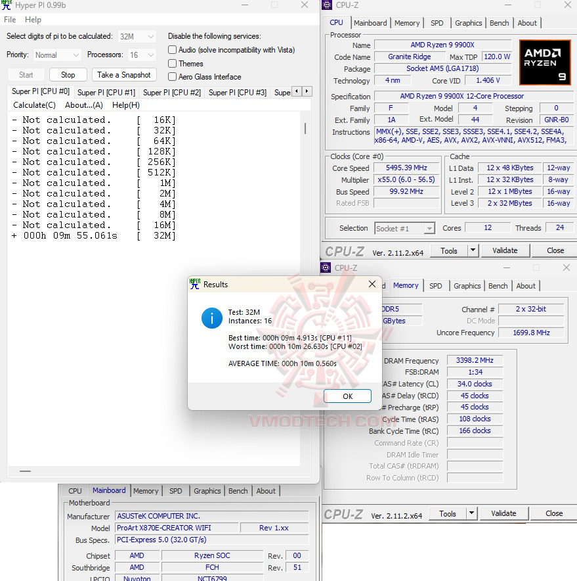
Task: Open the digits of pi 32M dropdown
Action: 137,36
